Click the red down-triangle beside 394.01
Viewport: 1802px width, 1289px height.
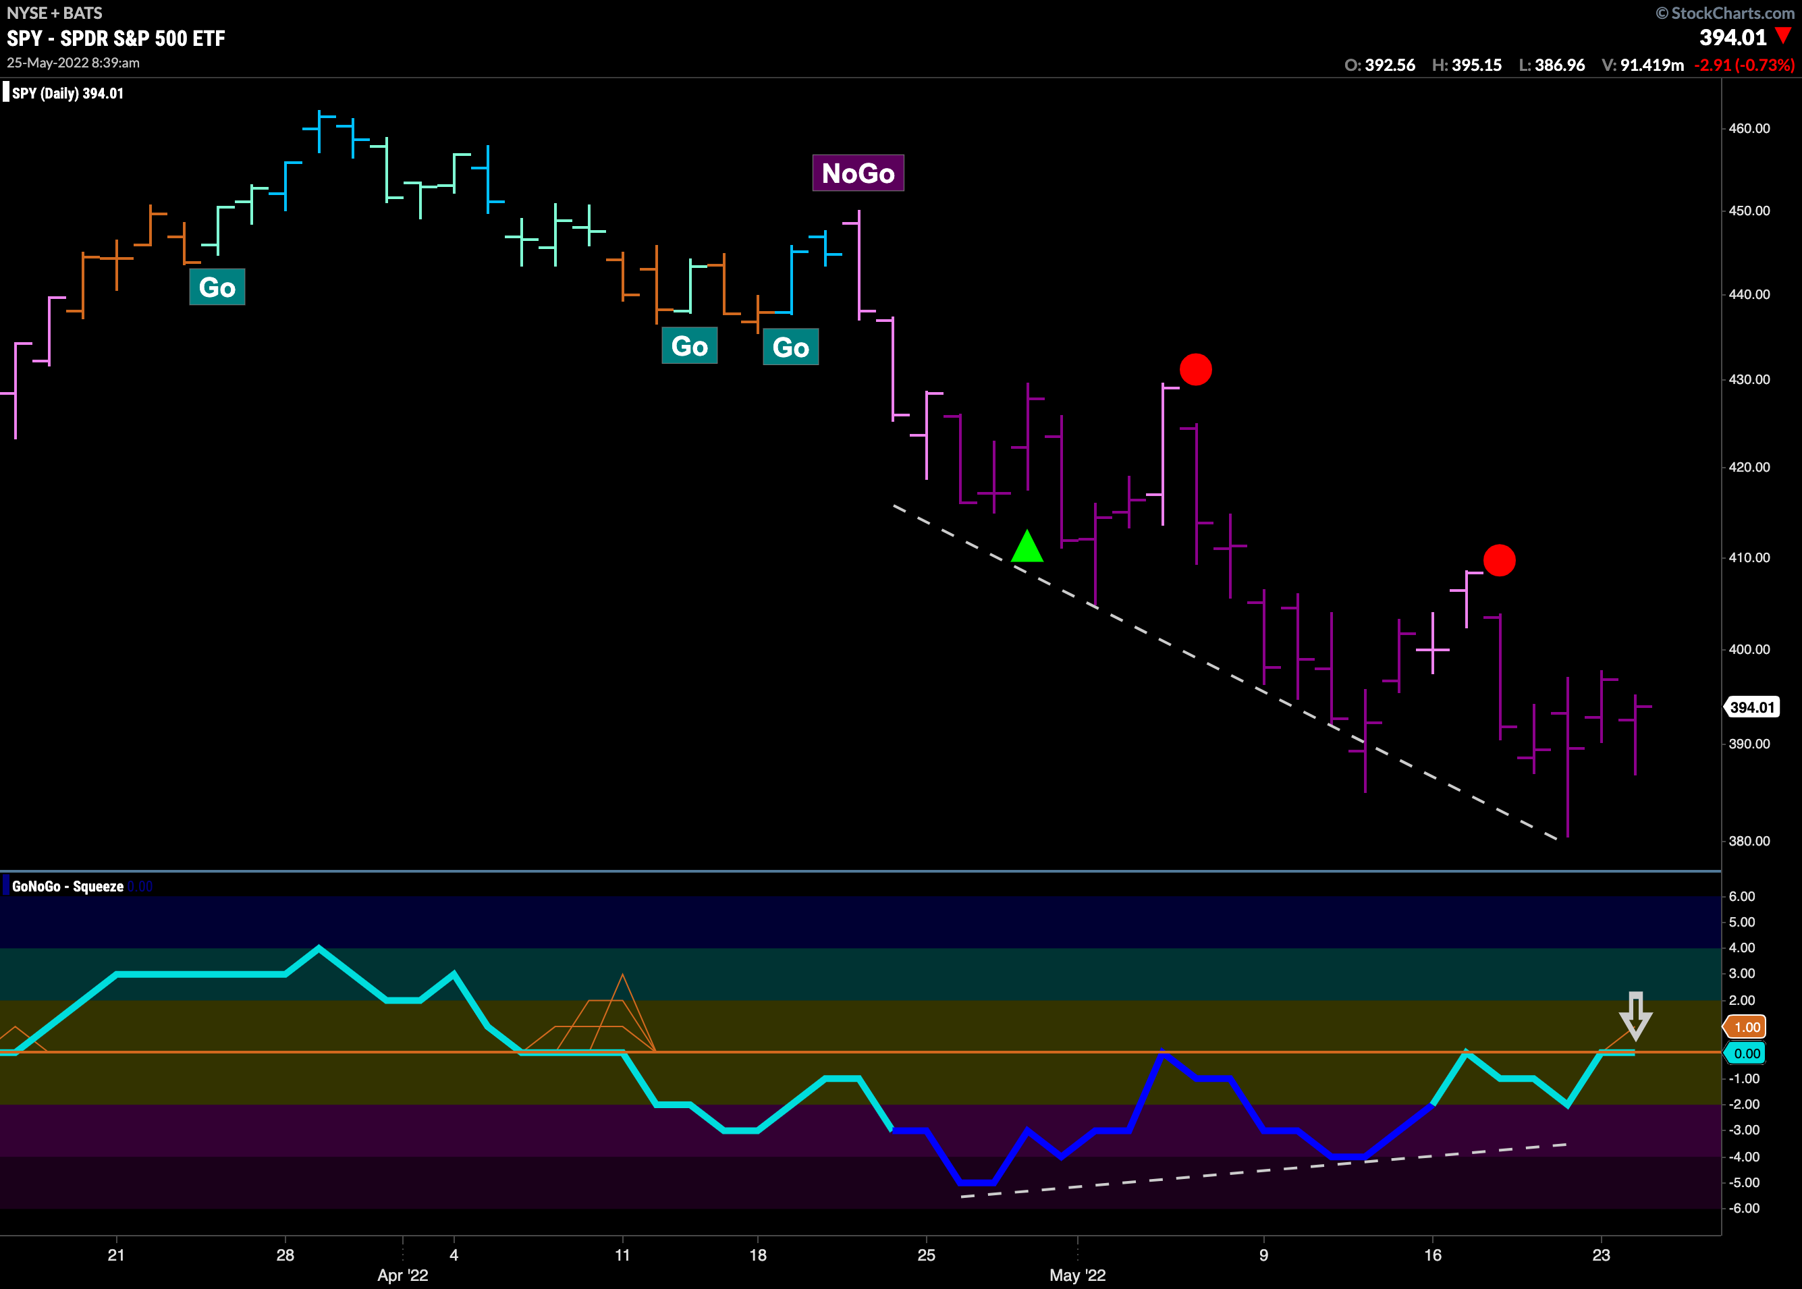[1783, 36]
